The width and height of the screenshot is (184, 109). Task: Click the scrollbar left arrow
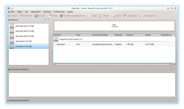tap(54, 65)
